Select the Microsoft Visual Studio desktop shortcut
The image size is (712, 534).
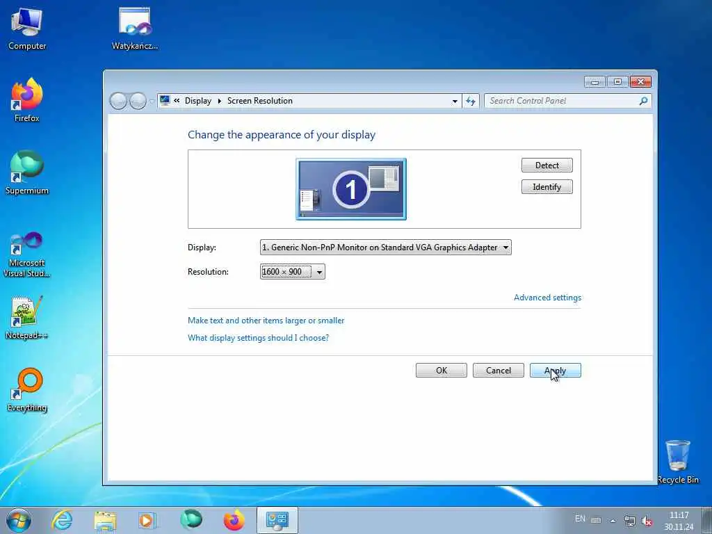(x=27, y=254)
